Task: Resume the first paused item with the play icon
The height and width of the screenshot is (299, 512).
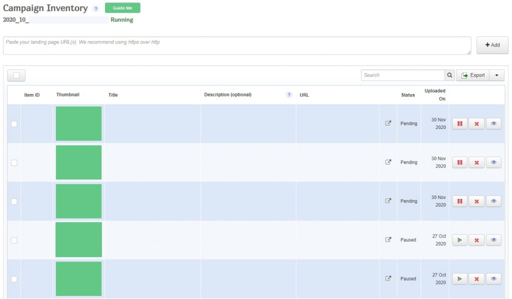Action: 459,240
